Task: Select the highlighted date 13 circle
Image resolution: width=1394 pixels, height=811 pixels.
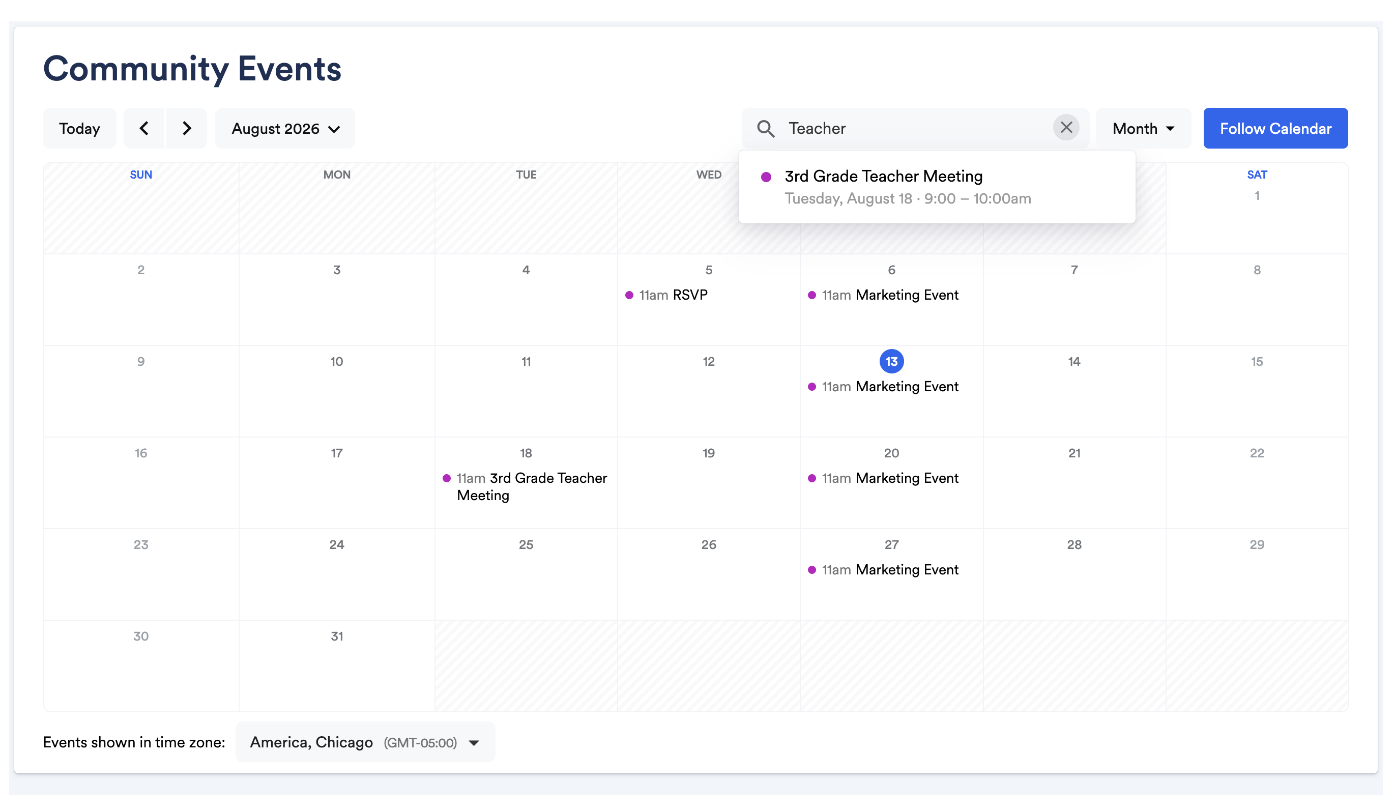Action: (x=891, y=361)
